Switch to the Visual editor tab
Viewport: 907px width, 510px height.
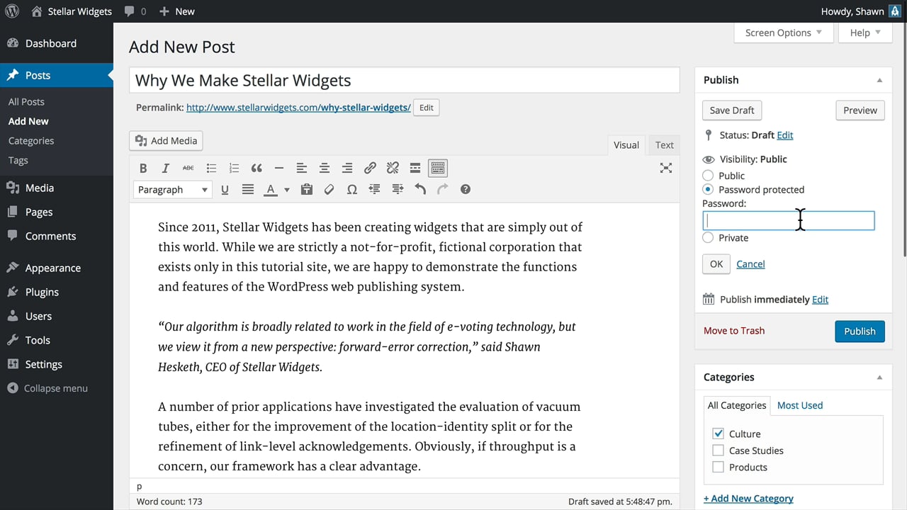(x=626, y=145)
